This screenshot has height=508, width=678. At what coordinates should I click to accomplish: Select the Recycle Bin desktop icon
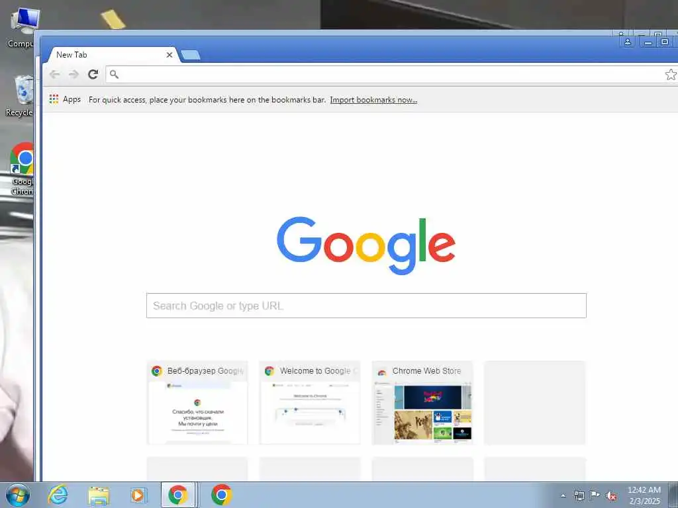coord(21,95)
